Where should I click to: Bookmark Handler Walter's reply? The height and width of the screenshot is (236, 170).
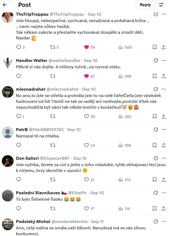[155, 76]
